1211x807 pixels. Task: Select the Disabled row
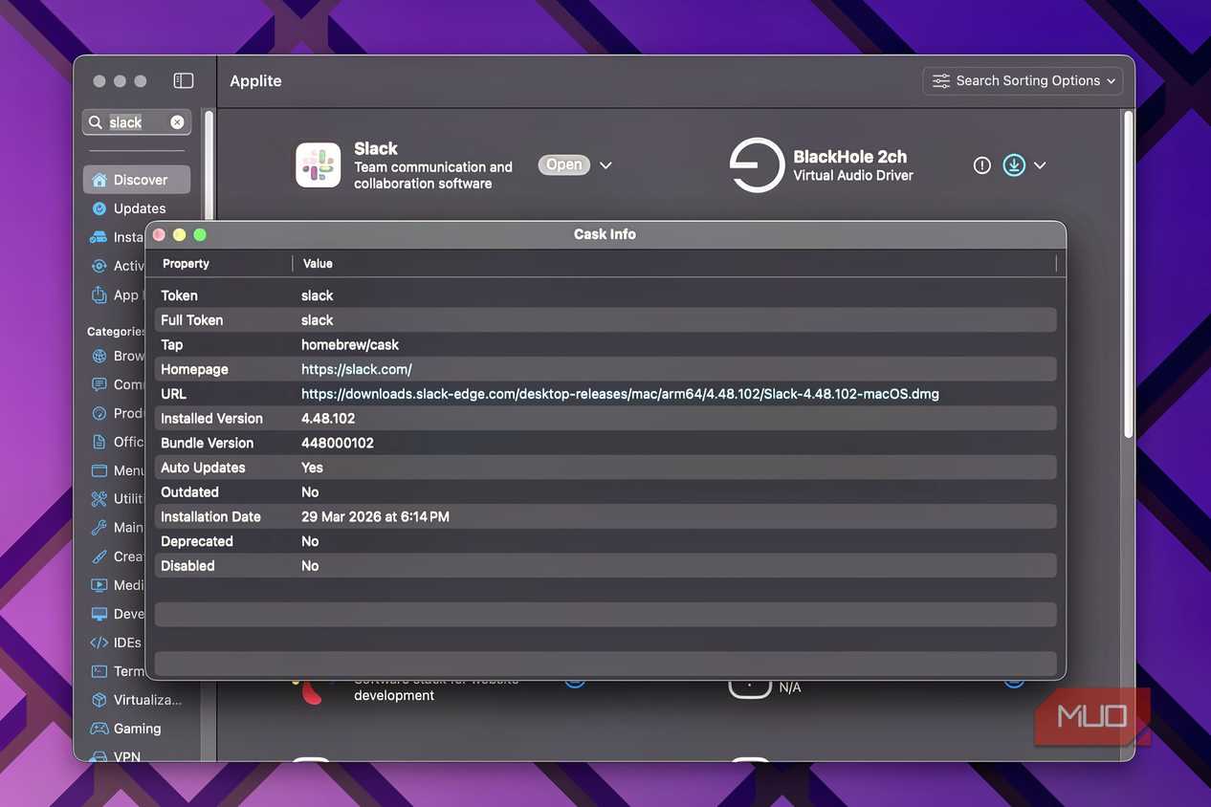point(605,566)
